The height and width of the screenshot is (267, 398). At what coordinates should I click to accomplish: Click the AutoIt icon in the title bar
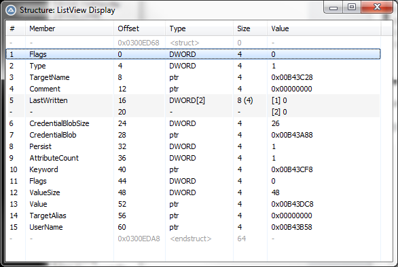pyautogui.click(x=11, y=10)
